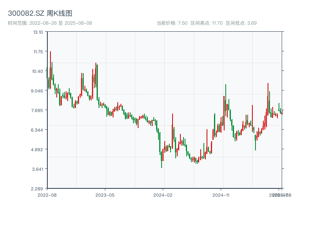This screenshot has height=235, width=313.
Task: Click the 2.289 y-axis label
Action: (38, 189)
